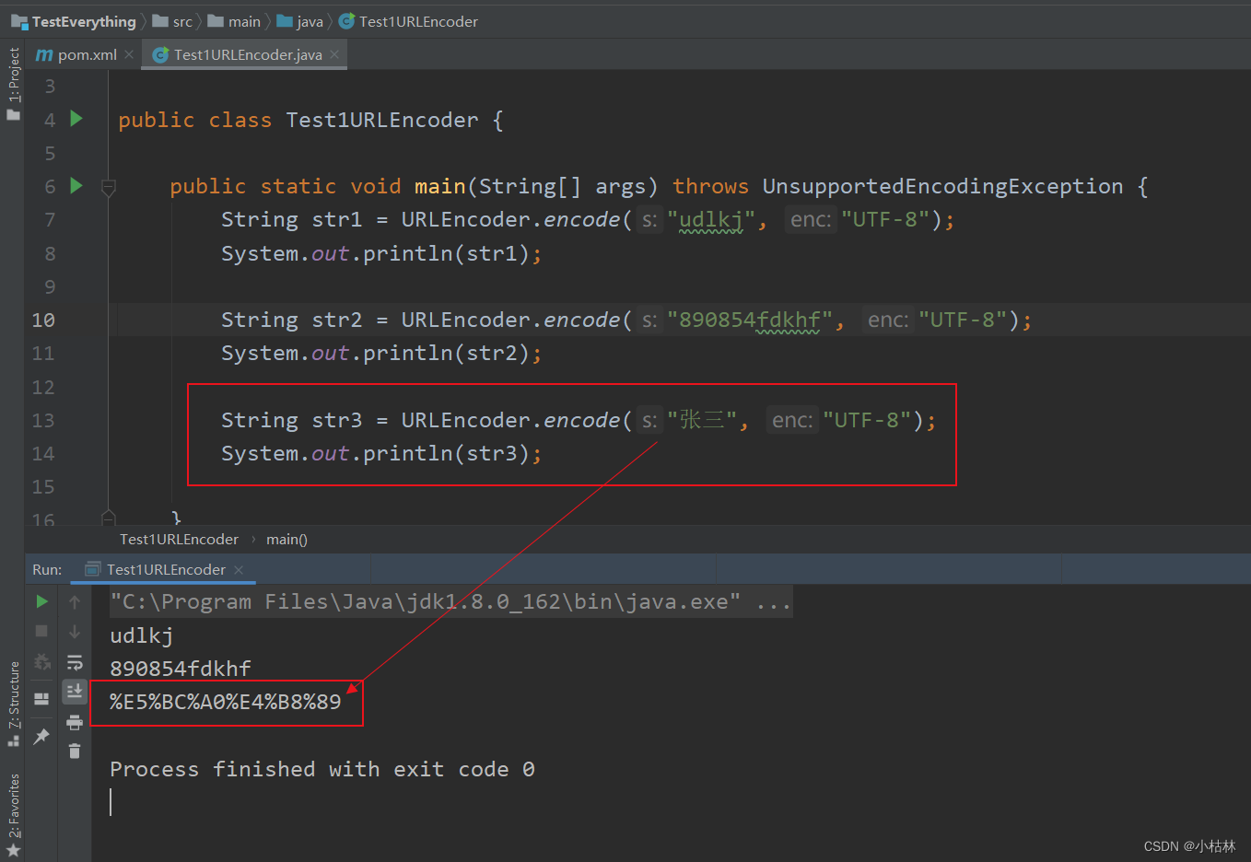Disable scroll to end in console
The height and width of the screenshot is (862, 1251).
[75, 692]
